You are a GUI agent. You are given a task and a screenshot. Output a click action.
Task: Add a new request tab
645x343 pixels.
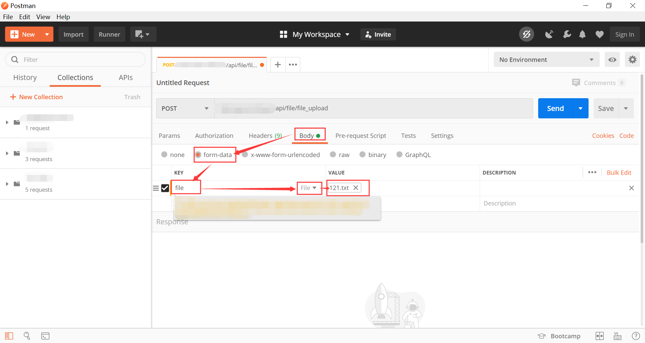[x=278, y=65]
